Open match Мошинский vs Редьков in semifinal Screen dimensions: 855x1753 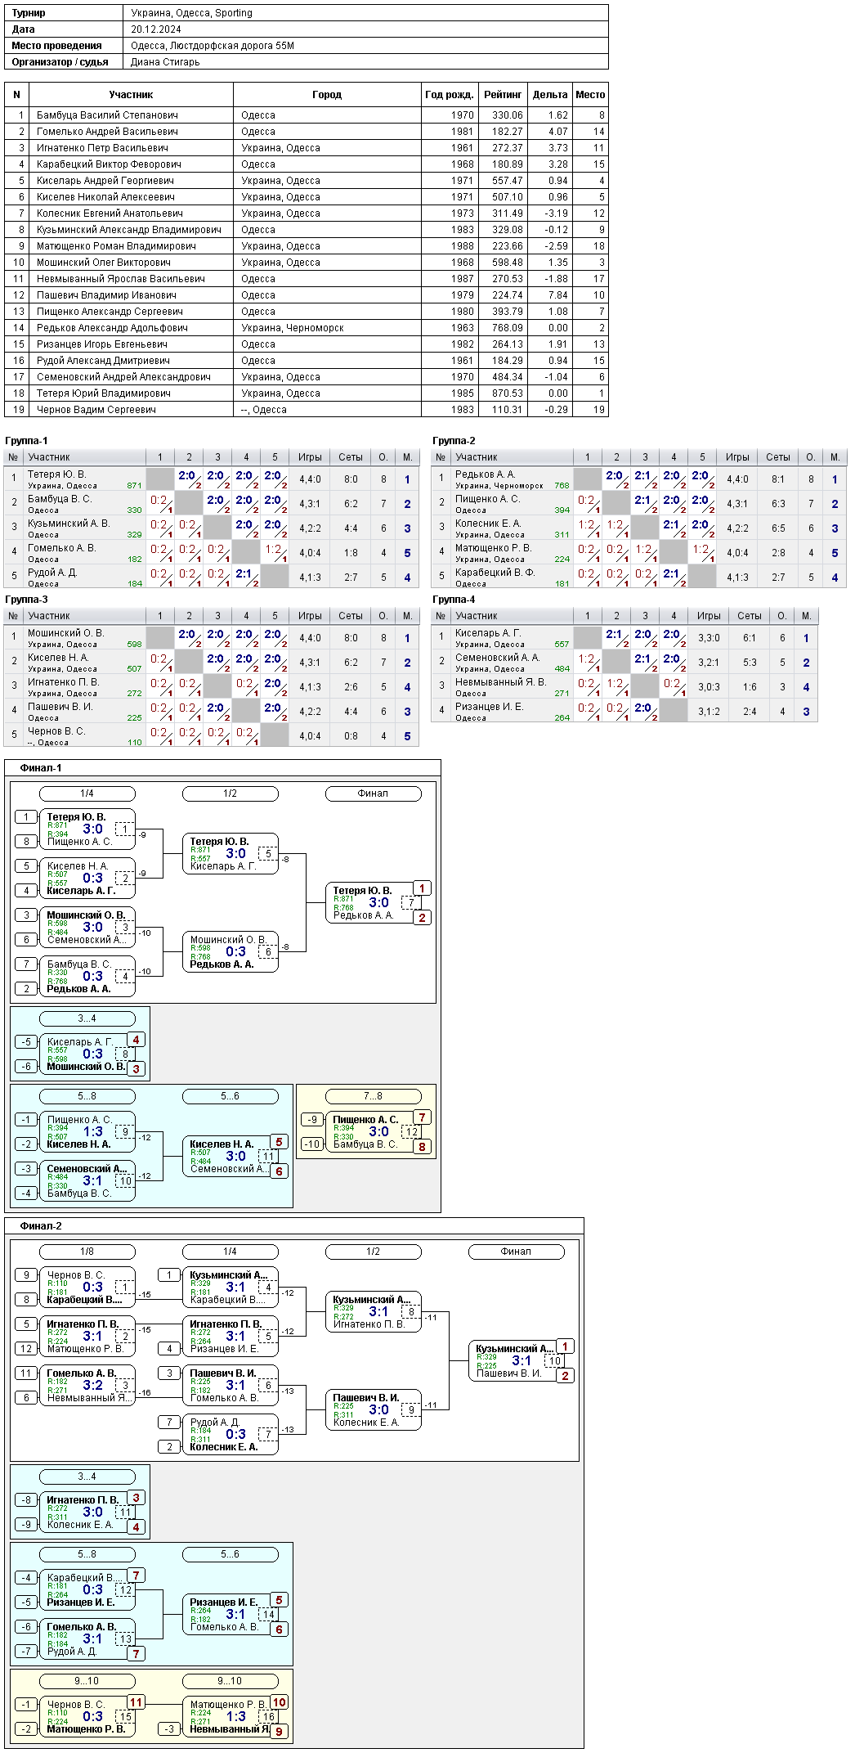pos(230,952)
